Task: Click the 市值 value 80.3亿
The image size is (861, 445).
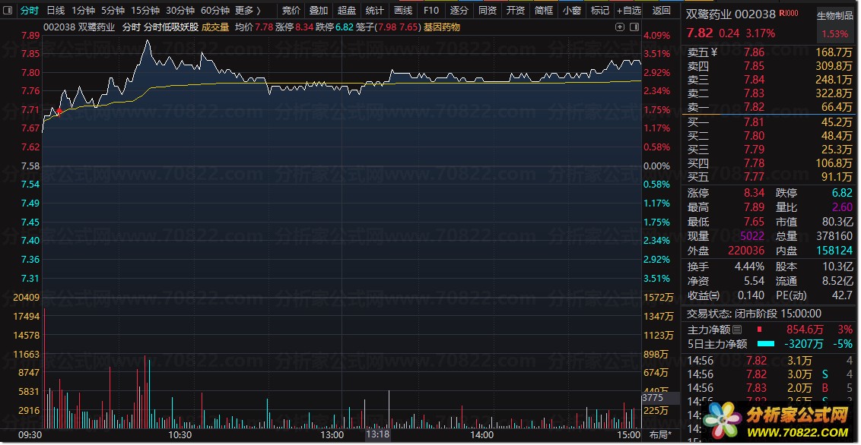Action: 837,222
